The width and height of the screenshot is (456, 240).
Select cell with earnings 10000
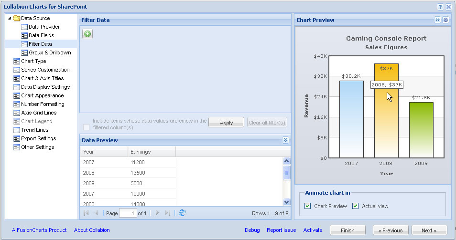coord(152,194)
